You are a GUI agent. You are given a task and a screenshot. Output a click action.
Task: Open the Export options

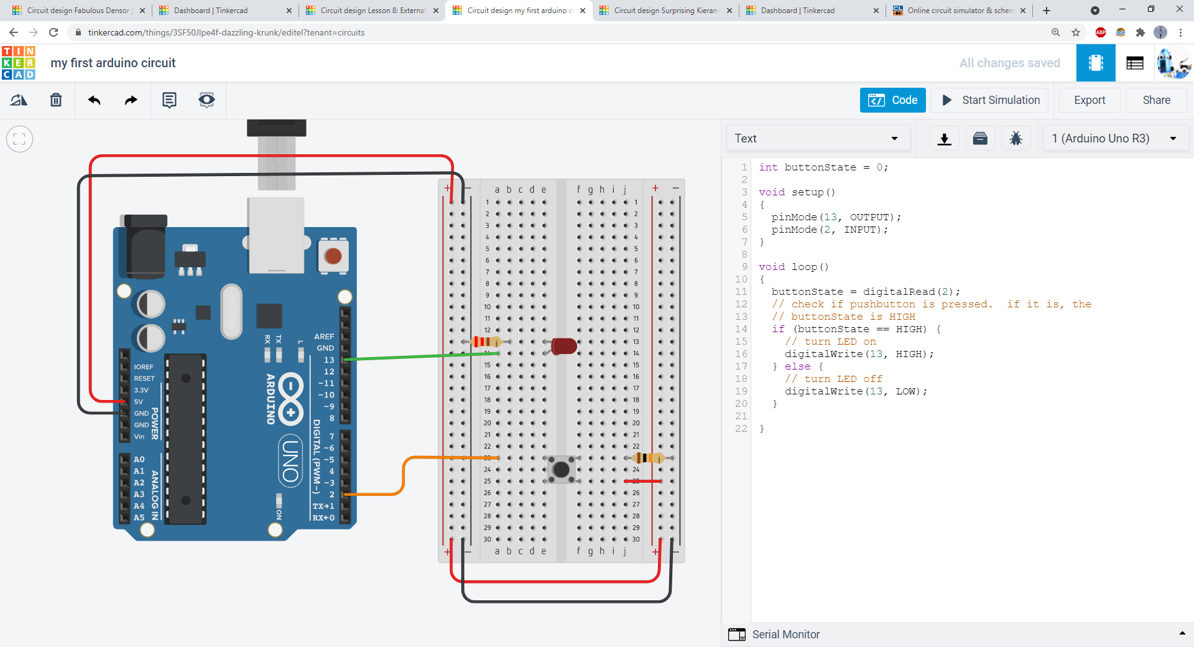click(x=1090, y=100)
